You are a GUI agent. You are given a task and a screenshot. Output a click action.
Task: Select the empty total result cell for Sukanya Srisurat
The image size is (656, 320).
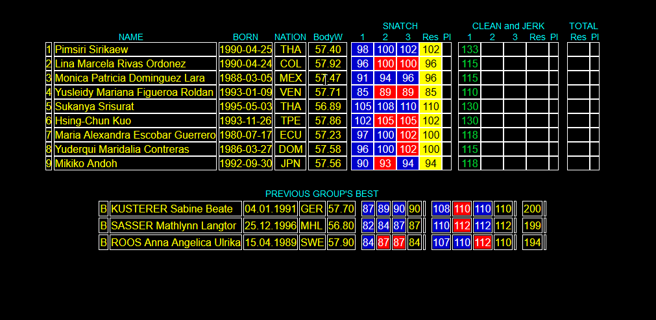[x=578, y=106]
